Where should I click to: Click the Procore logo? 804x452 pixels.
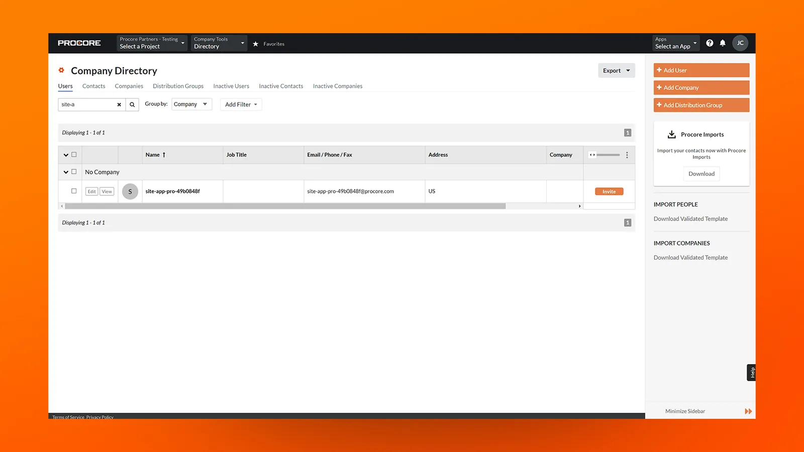[79, 43]
